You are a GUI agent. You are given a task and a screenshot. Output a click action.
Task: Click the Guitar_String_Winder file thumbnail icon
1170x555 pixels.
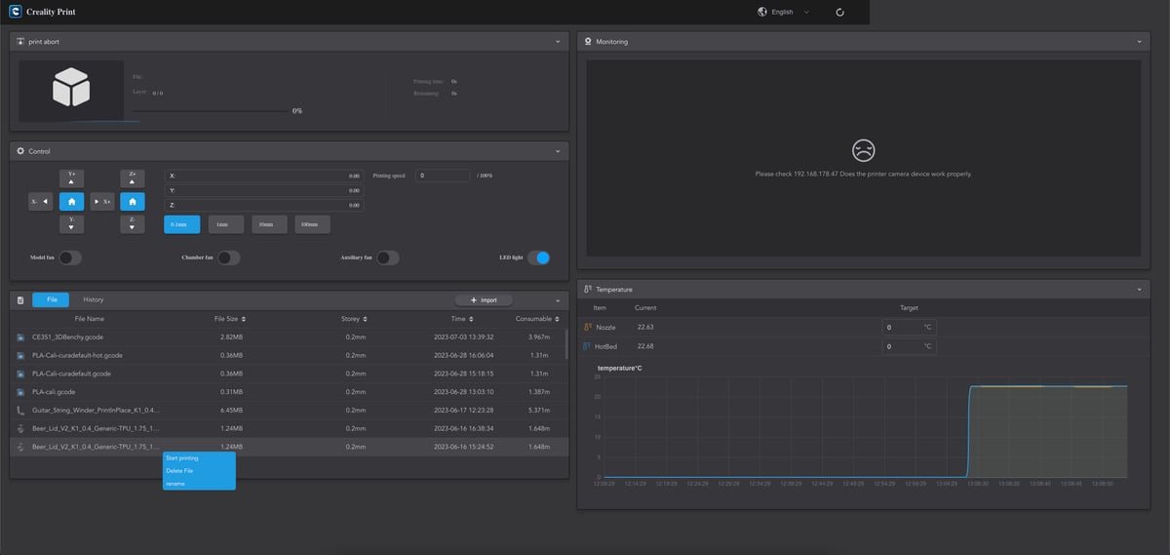click(x=20, y=411)
